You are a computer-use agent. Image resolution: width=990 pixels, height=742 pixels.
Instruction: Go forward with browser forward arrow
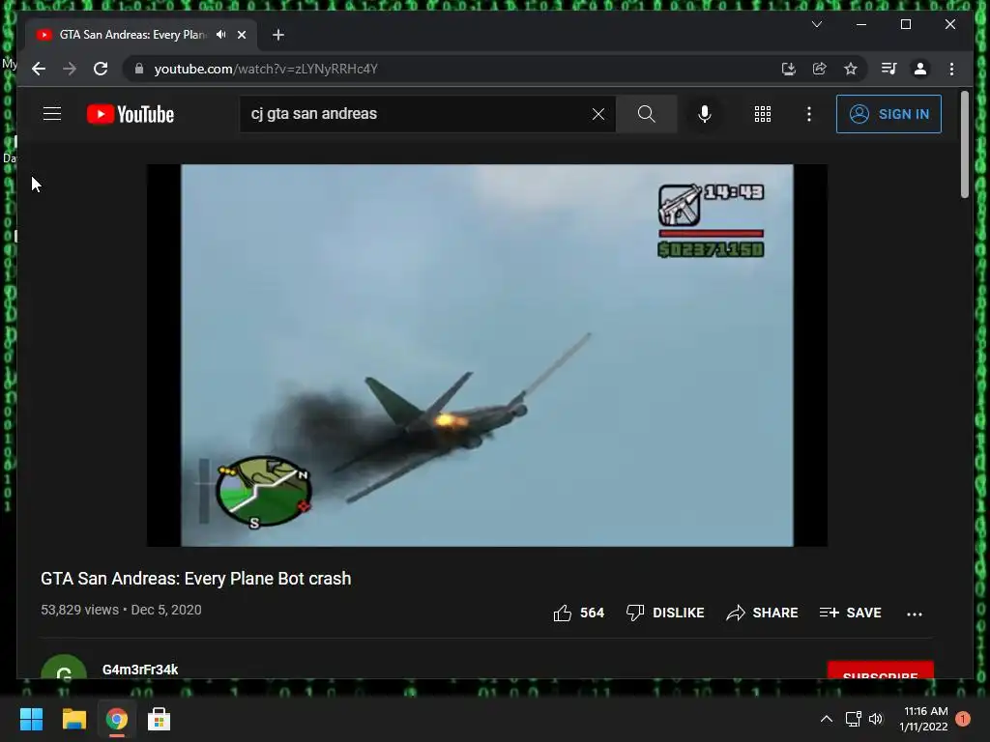tap(70, 69)
